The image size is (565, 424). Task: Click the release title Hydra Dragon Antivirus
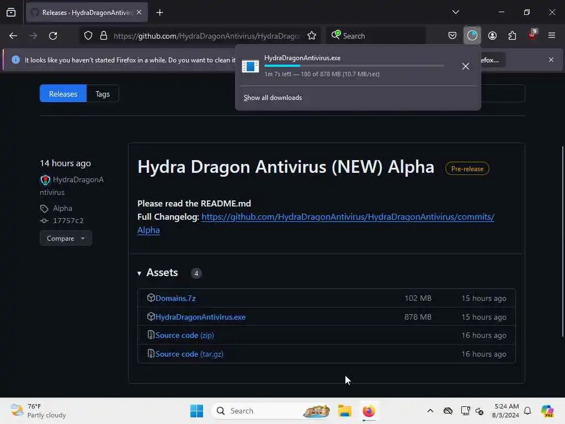(286, 167)
